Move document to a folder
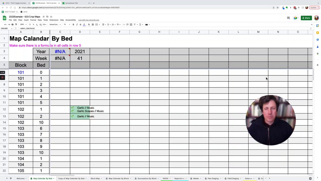Viewport: 321px width, 181px height. point(47,17)
